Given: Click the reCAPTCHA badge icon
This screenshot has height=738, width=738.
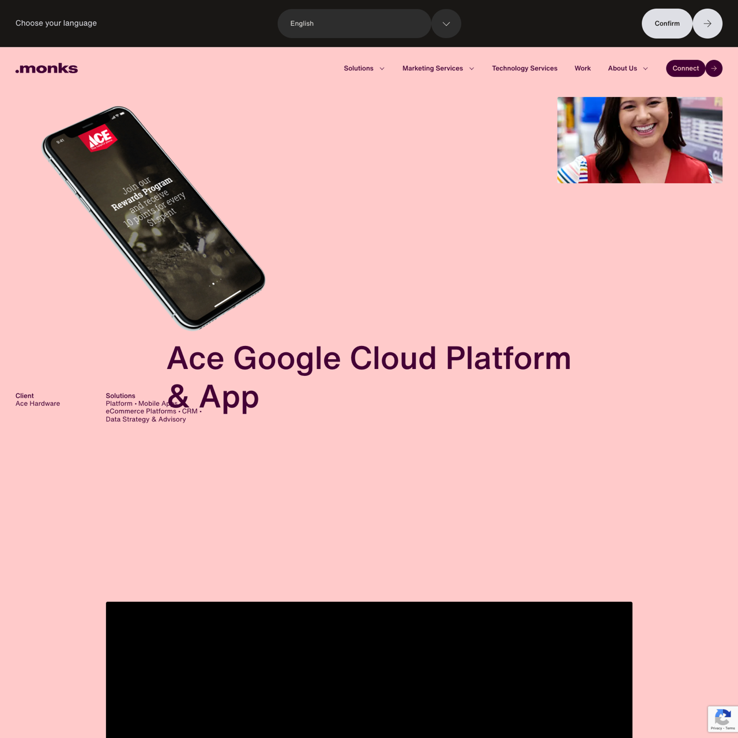Looking at the screenshot, I should [x=722, y=717].
